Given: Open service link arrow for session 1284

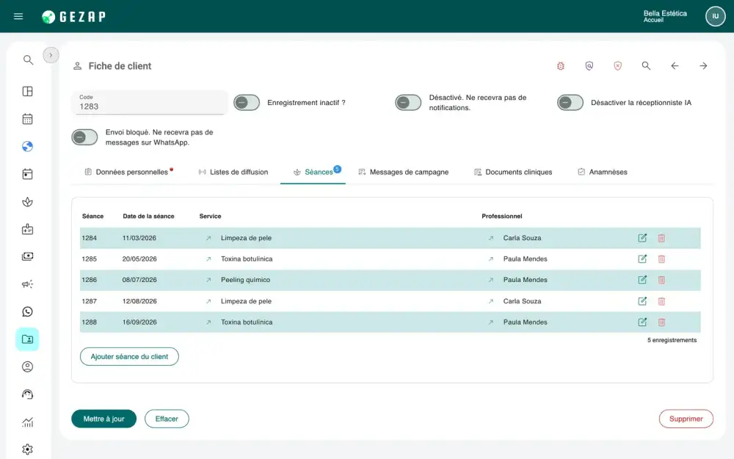Looking at the screenshot, I should [x=208, y=238].
